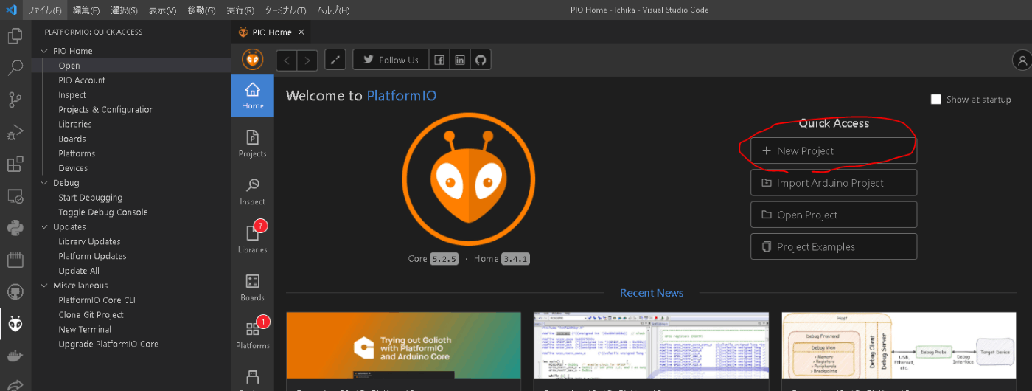Open Projects in PIO side navigation
Image resolution: width=1032 pixels, height=391 pixels.
pyautogui.click(x=253, y=143)
